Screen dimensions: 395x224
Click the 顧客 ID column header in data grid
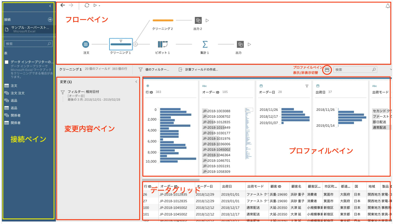pyautogui.click(x=275, y=187)
